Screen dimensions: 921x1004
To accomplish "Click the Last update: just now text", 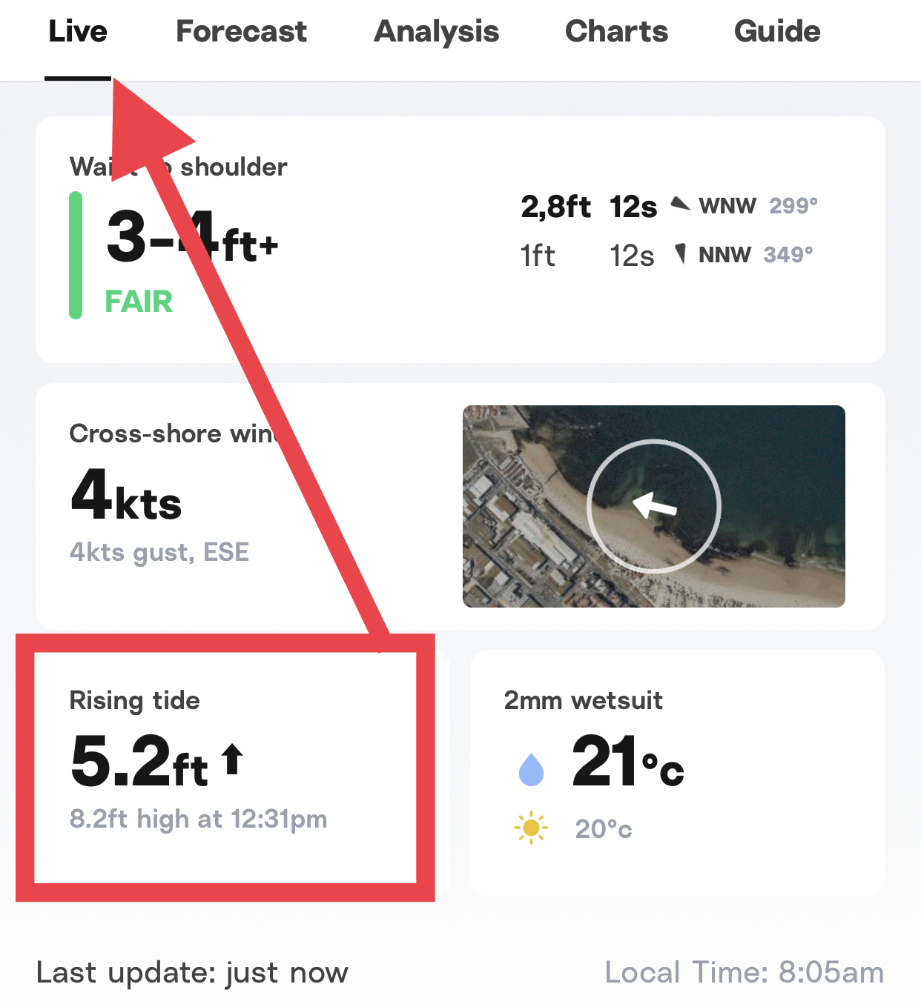I will [192, 972].
